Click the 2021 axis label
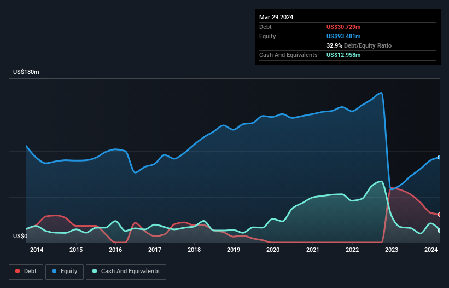 click(x=312, y=250)
